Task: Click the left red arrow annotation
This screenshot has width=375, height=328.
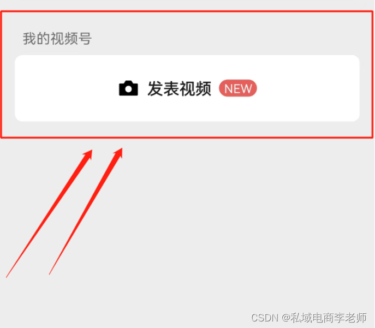Action: pyautogui.click(x=49, y=213)
